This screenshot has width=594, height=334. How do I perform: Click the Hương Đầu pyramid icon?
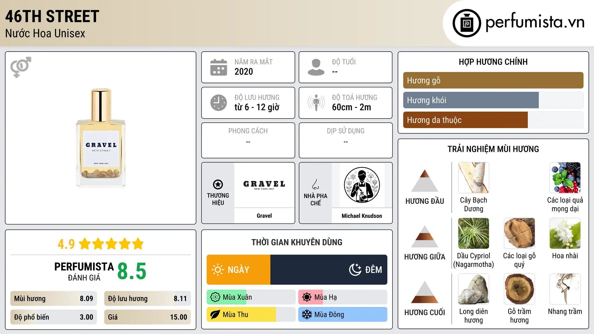tap(425, 180)
